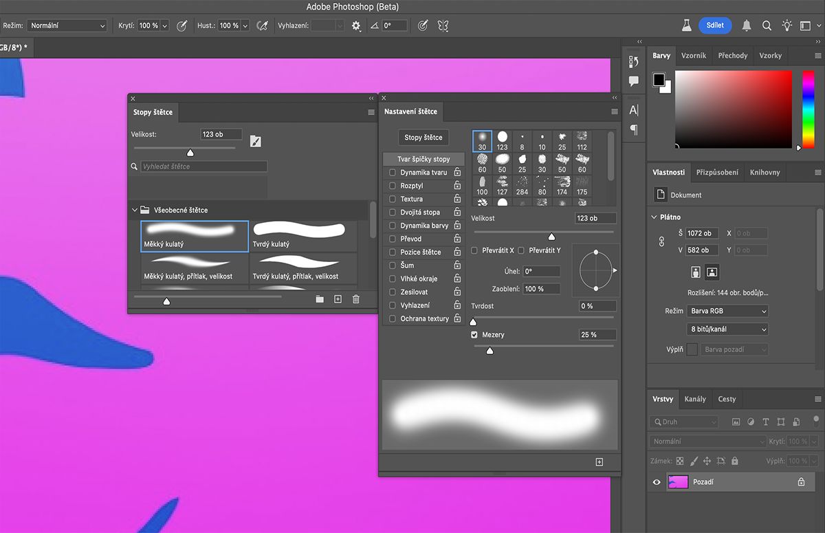Viewport: 825px width, 533px height.
Task: Delete brush with trash icon
Action: click(x=355, y=299)
